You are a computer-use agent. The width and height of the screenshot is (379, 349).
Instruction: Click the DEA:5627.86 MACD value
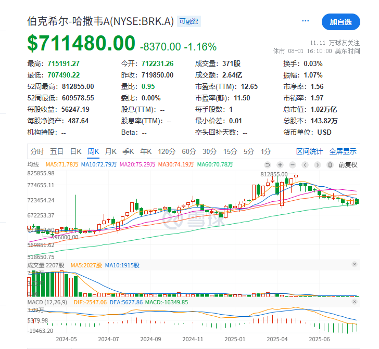[x=126, y=302]
